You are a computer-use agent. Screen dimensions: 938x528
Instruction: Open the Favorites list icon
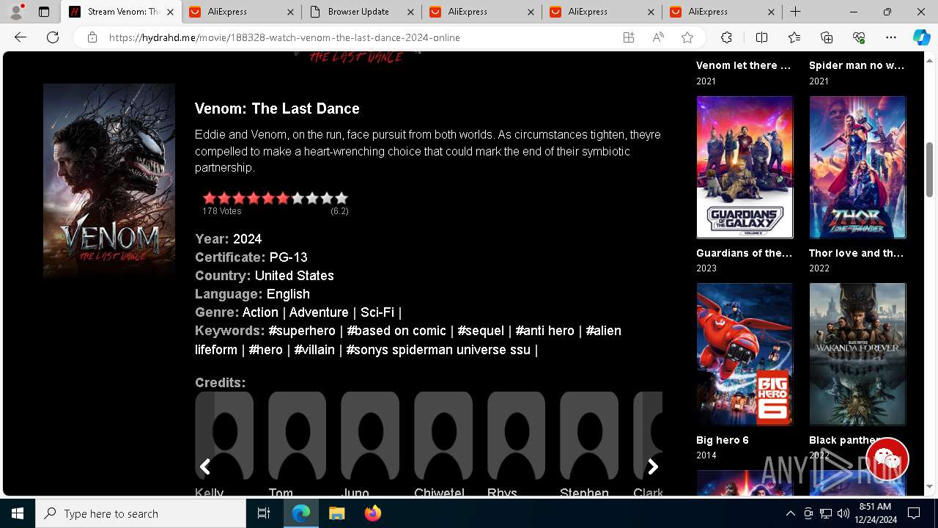(x=794, y=37)
